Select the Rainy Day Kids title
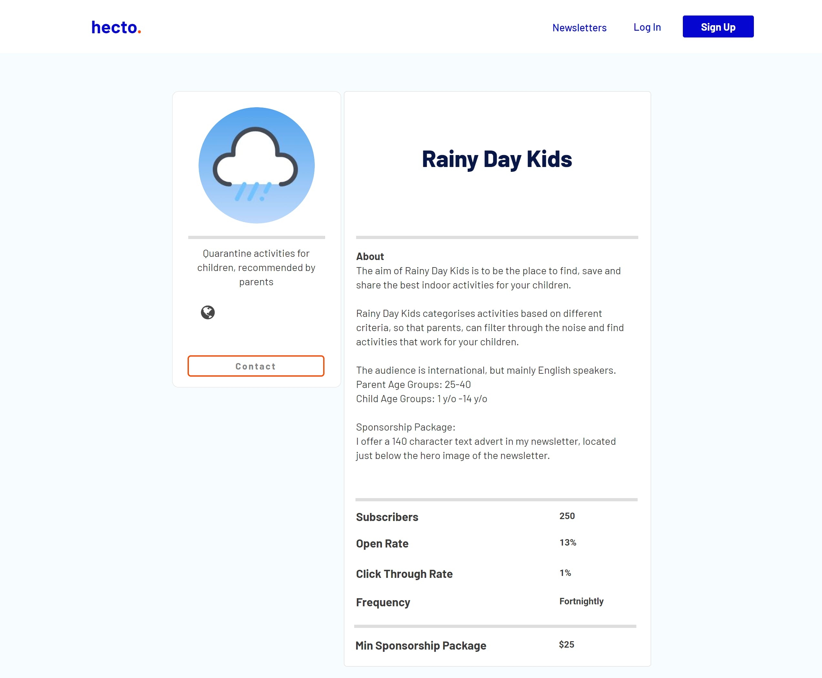Viewport: 822px width, 678px height. [x=497, y=159]
